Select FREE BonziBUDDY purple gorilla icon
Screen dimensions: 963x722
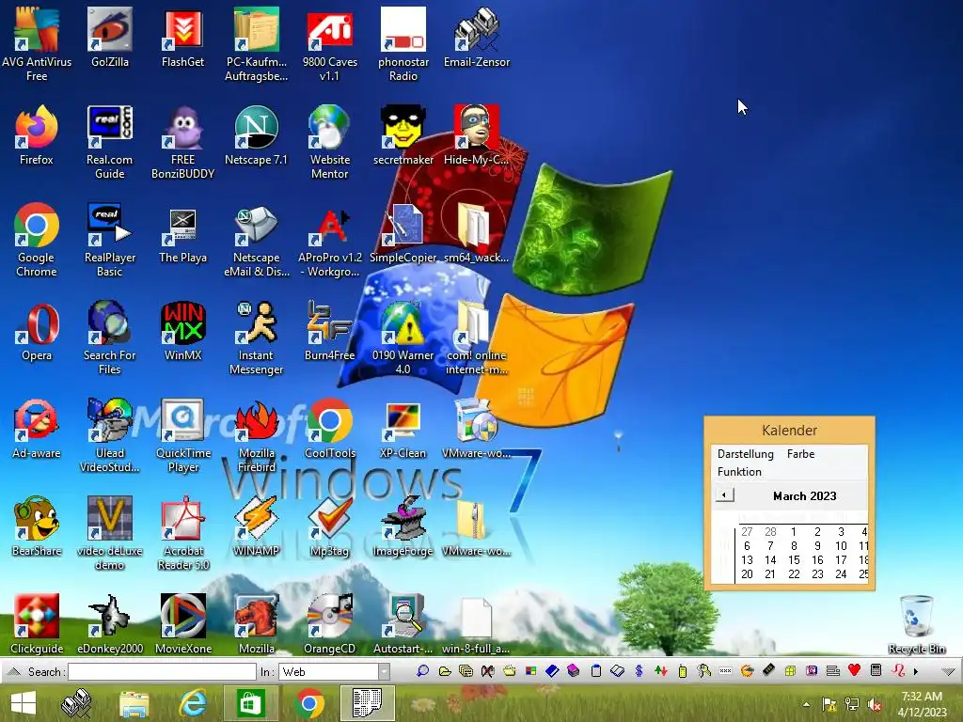point(183,143)
